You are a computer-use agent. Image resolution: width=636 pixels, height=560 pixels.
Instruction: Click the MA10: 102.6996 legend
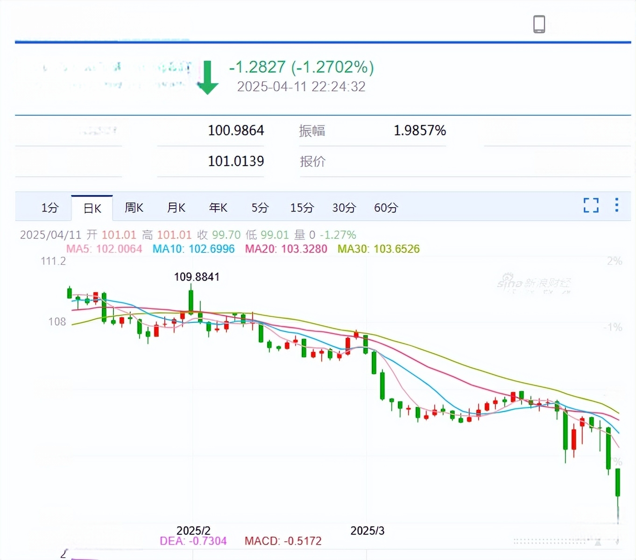[193, 249]
